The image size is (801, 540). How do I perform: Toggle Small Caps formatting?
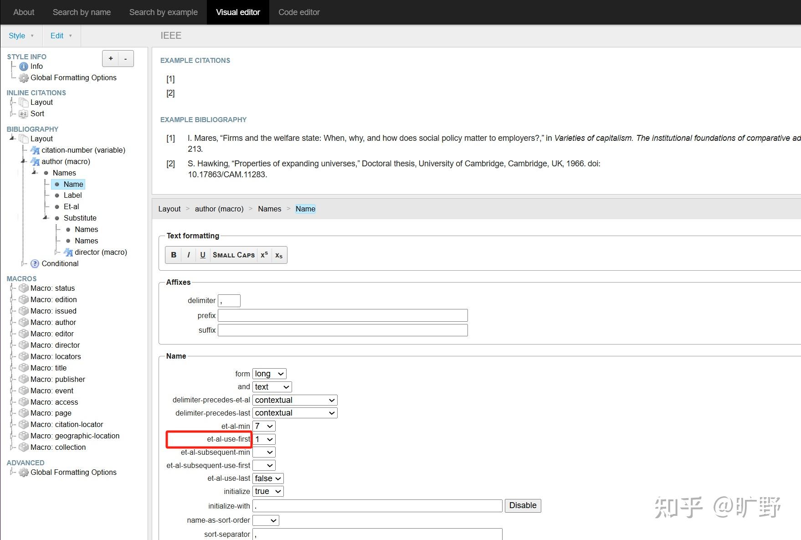click(x=233, y=255)
